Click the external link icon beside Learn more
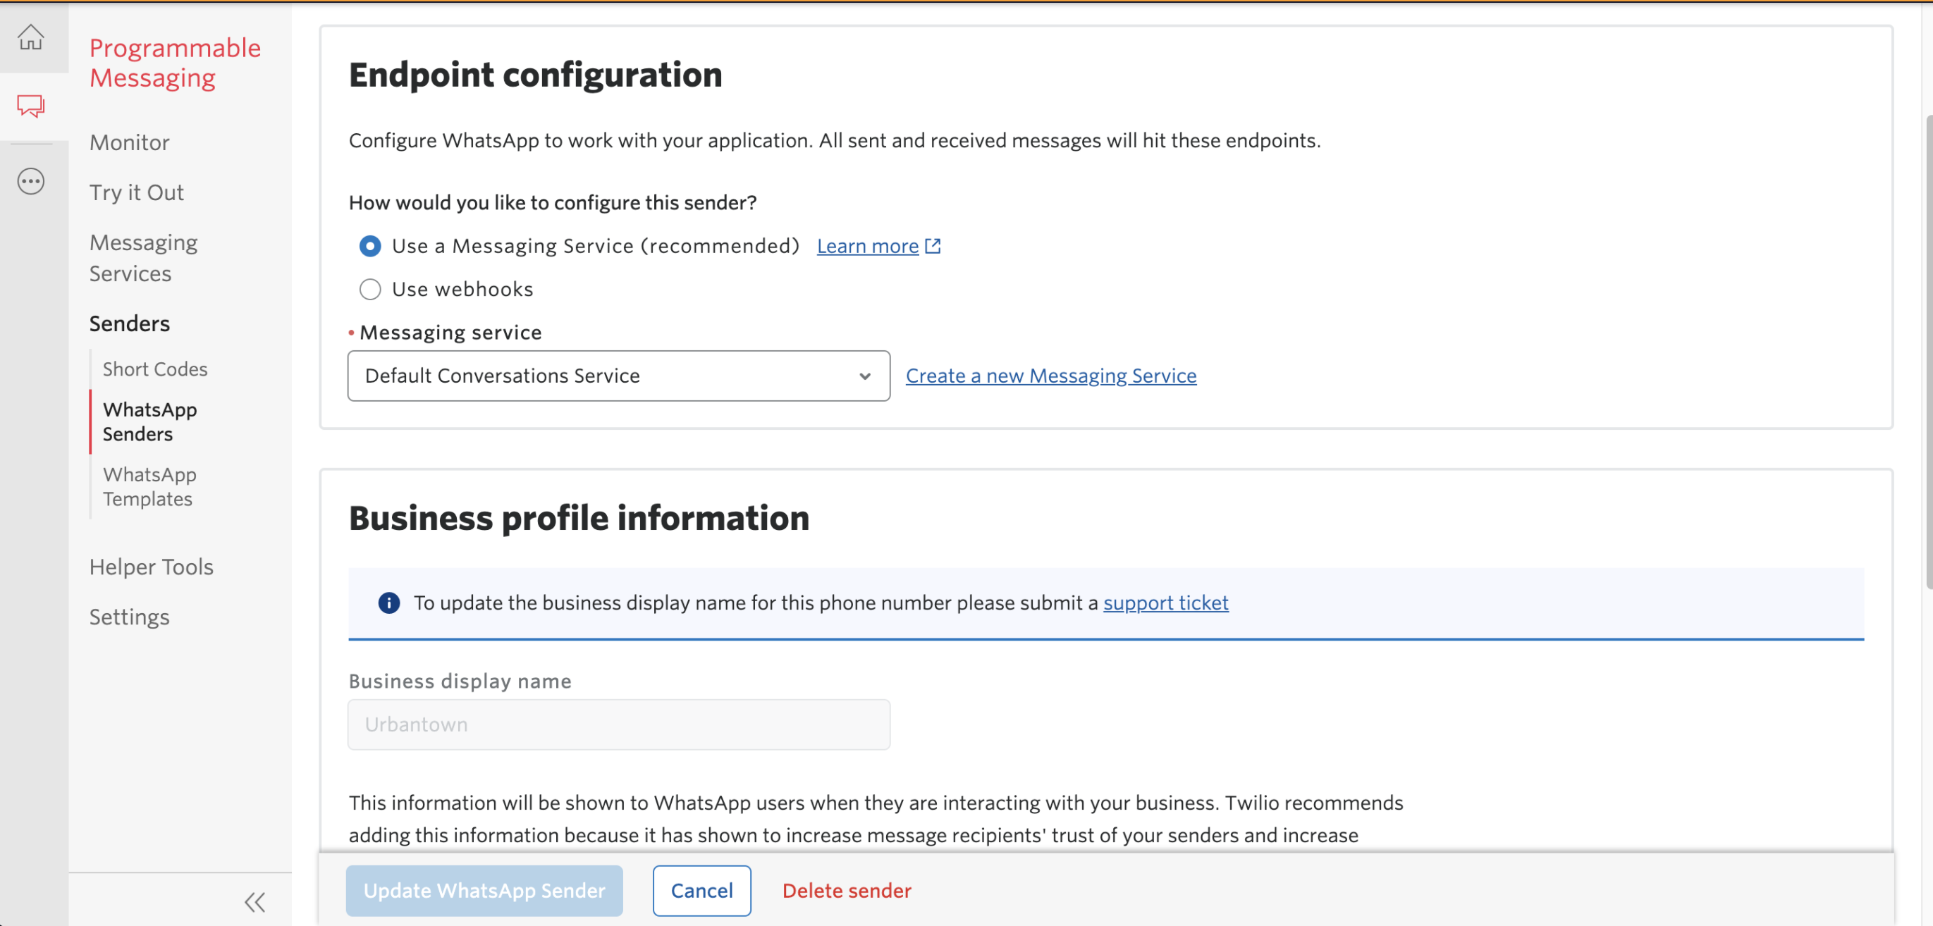 (x=933, y=245)
